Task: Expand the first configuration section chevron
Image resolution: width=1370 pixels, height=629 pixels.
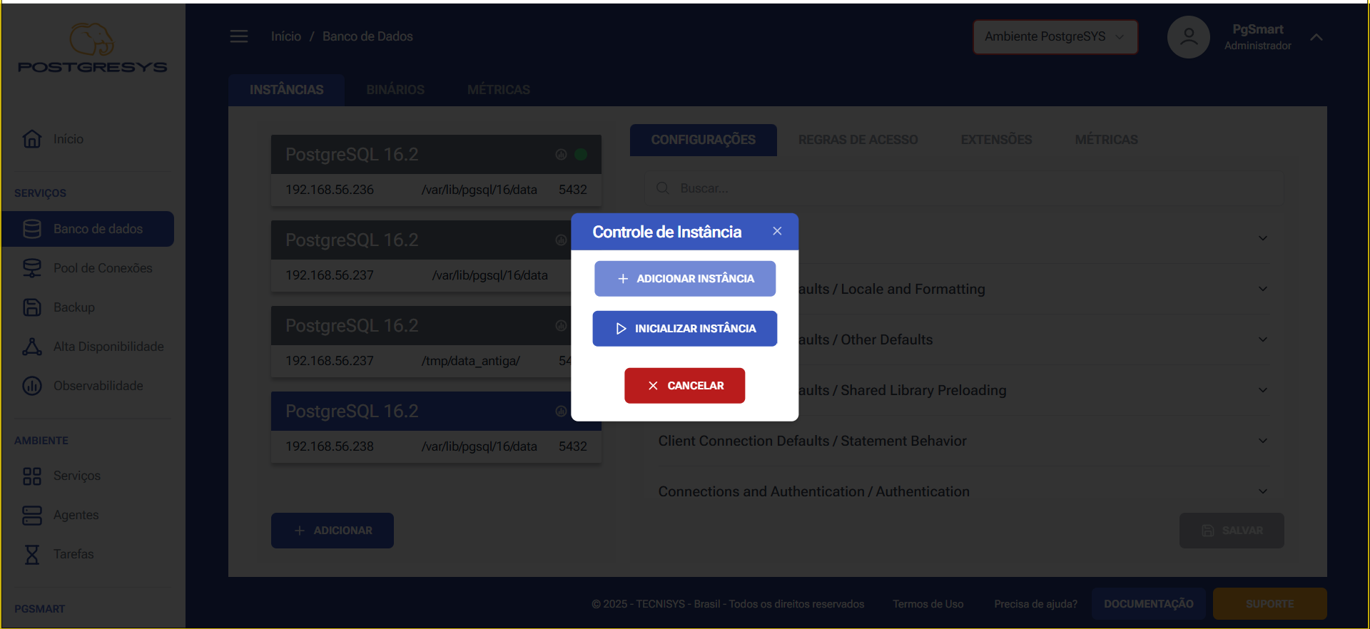Action: pyautogui.click(x=1263, y=238)
